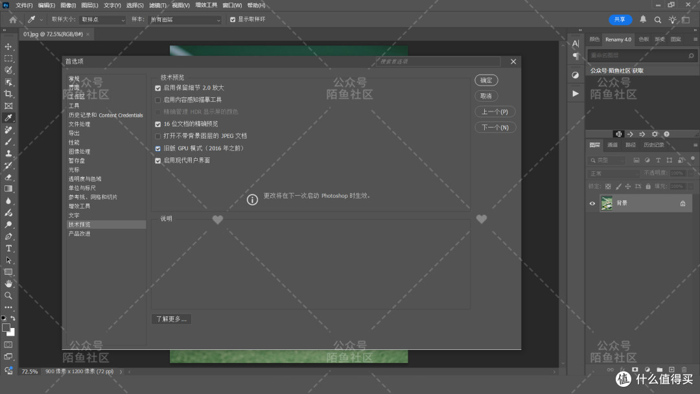The height and width of the screenshot is (394, 700).
Task: Open the eyedropper tool preset dropdown arrow
Action: (x=41, y=19)
